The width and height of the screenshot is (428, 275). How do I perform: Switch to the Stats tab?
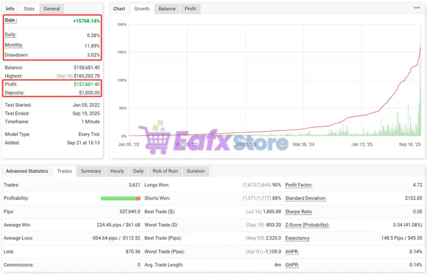tap(29, 9)
